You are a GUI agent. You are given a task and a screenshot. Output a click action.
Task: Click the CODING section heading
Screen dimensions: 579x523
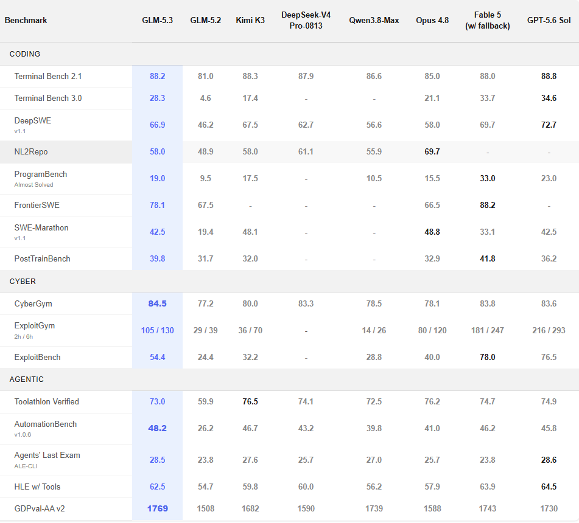coord(25,54)
